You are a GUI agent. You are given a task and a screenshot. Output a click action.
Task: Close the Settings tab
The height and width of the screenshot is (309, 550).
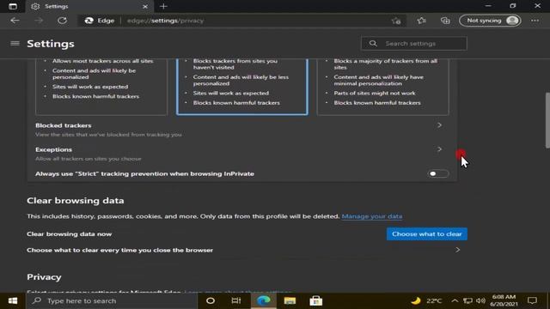(x=145, y=6)
